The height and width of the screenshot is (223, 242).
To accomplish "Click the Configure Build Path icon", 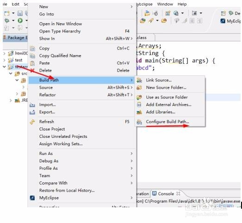I will [x=139, y=122].
